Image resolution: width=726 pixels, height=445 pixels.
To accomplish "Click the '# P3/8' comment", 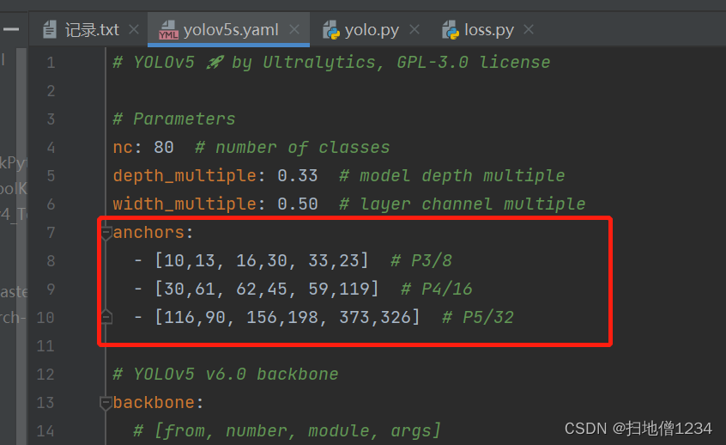I will click(420, 260).
